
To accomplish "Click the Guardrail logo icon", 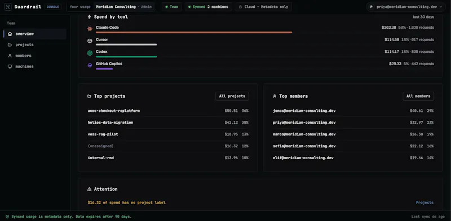I will coord(8,7).
